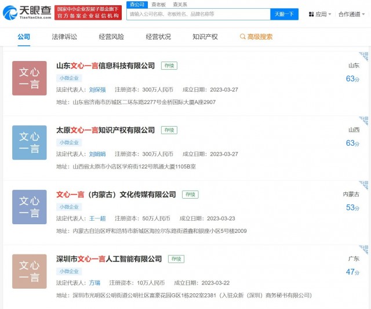Image resolution: width=371 pixels, height=309 pixels.
Task: Click the 存续 status badge of 内蒙古 company
Action: (190, 195)
